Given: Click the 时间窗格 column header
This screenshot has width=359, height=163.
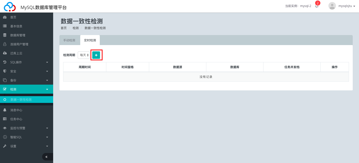Looking at the screenshot, I should tap(128, 67).
